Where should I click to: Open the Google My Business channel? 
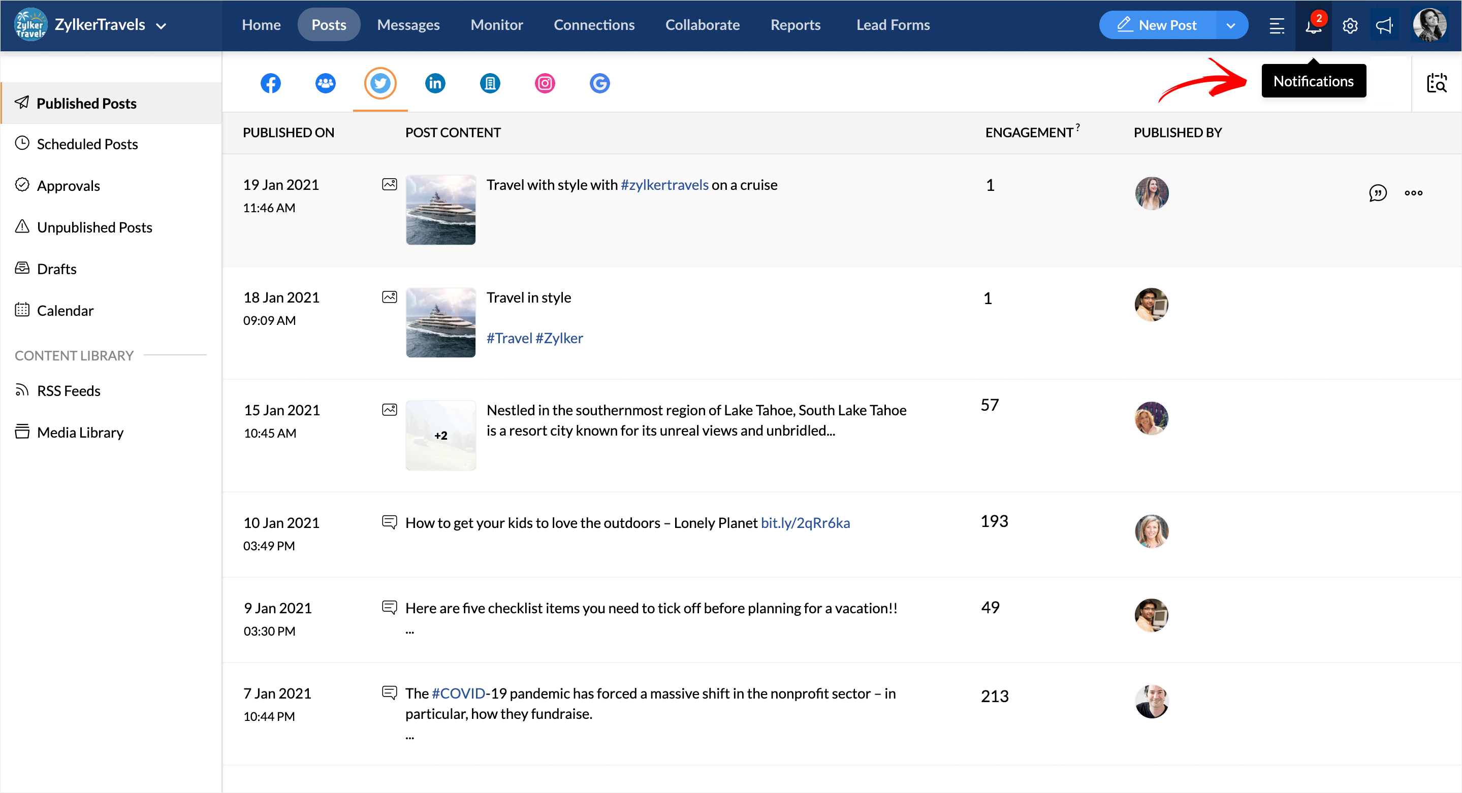click(x=599, y=83)
